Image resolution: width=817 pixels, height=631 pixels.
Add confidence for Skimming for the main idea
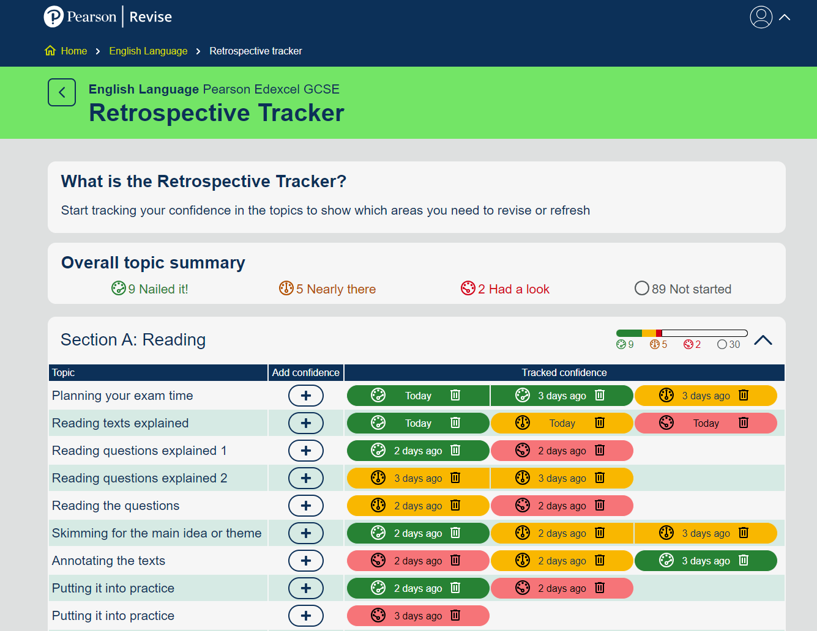pyautogui.click(x=306, y=533)
